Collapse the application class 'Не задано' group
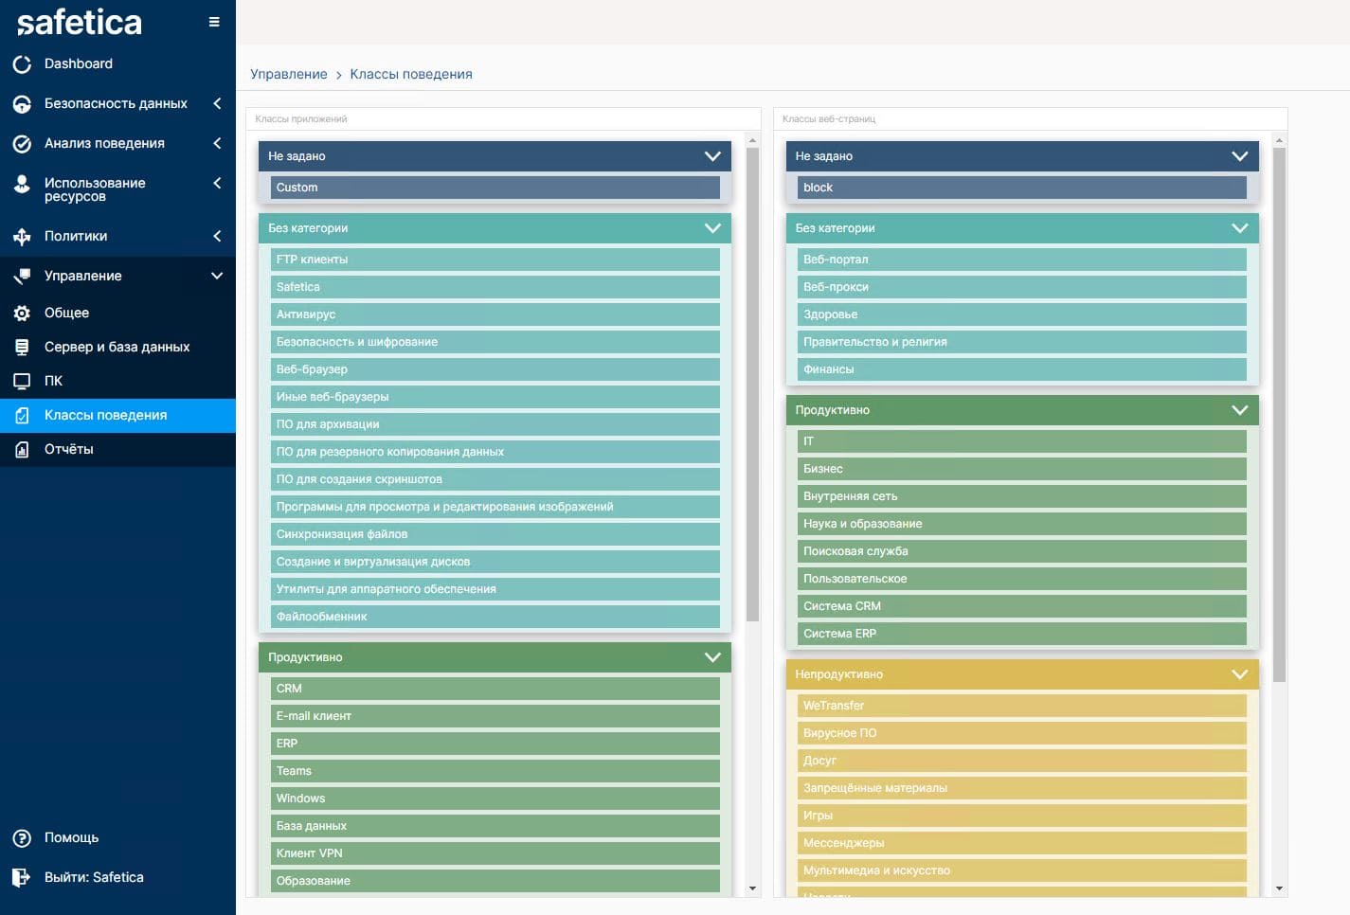The width and height of the screenshot is (1350, 915). coord(712,156)
